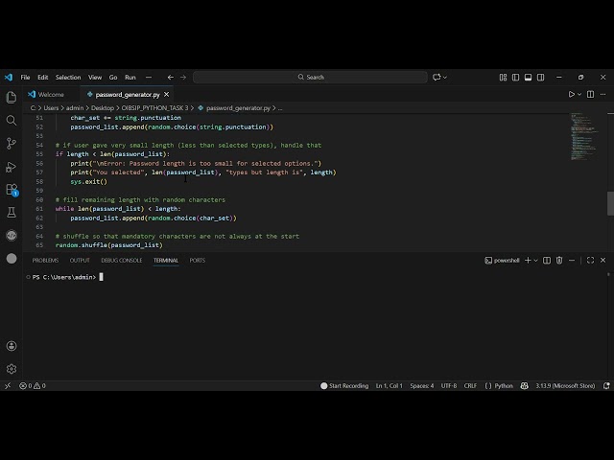614x460 pixels.
Task: Switch to the Debug Console tab
Action: [122, 260]
